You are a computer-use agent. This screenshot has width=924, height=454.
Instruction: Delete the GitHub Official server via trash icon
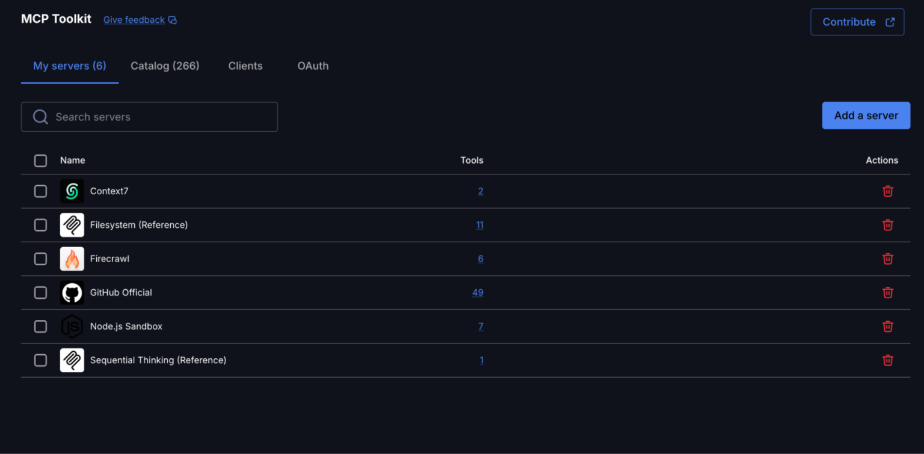(887, 292)
